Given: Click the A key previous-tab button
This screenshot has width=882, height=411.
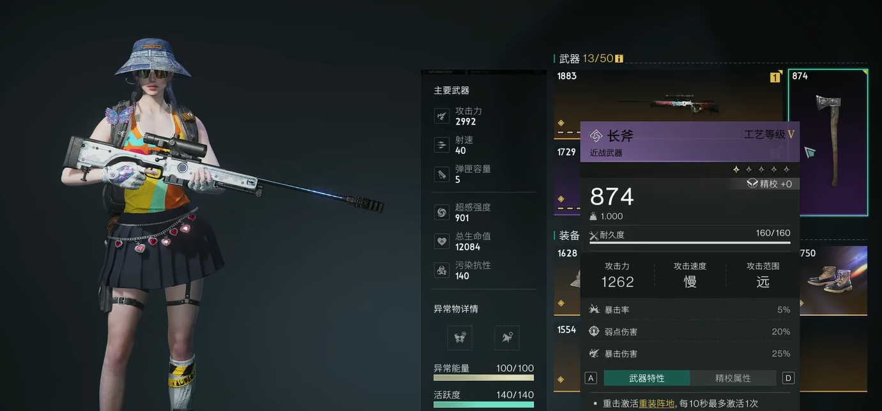Looking at the screenshot, I should click(x=591, y=378).
